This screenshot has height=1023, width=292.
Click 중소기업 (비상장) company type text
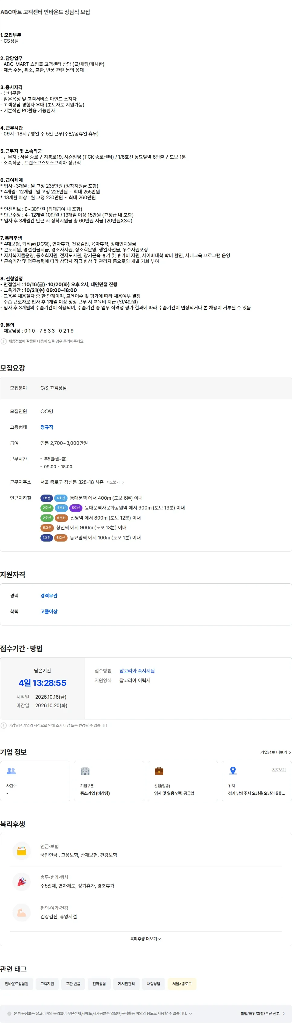95,793
